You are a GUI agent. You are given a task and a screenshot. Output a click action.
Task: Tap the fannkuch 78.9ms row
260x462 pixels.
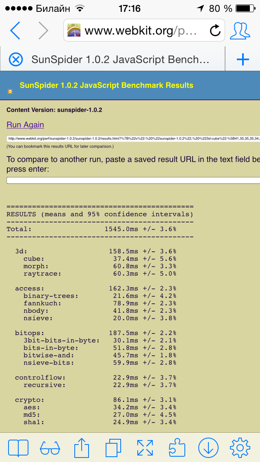[100, 303]
